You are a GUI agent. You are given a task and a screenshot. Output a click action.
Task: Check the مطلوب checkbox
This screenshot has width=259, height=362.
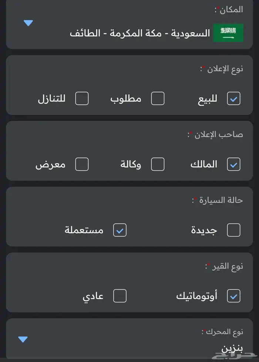pos(158,99)
